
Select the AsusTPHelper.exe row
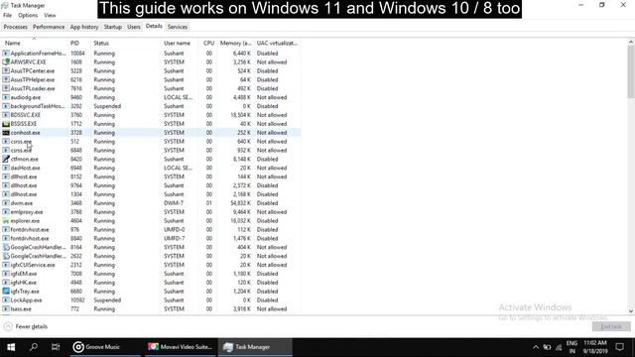point(151,79)
